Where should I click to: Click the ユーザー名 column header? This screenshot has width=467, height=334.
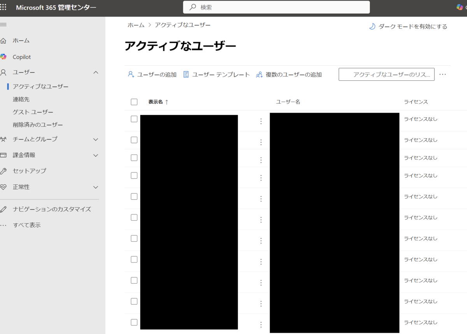288,102
